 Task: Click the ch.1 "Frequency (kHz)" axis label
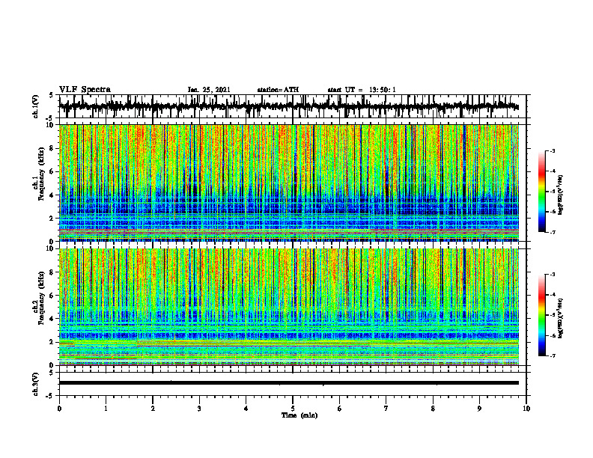point(41,174)
